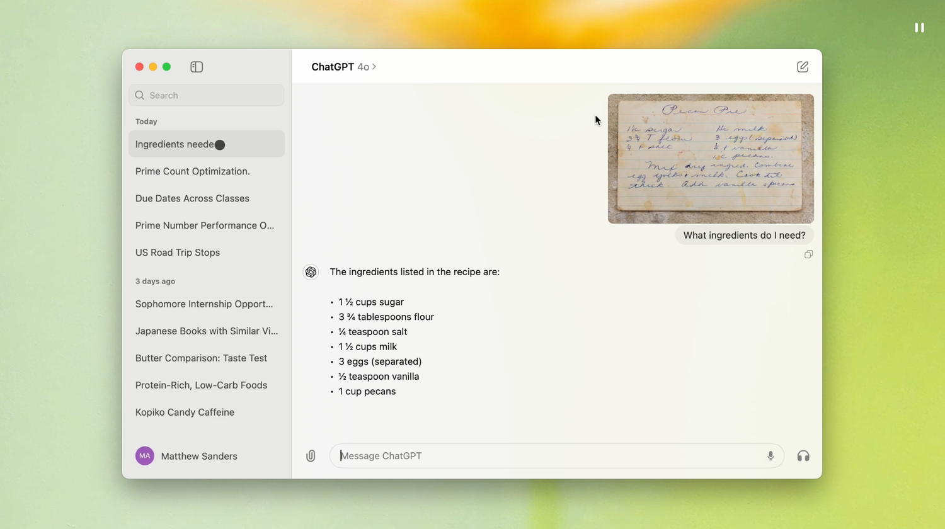Click the Search chats field
Screen dimensions: 945x529
click(207, 95)
